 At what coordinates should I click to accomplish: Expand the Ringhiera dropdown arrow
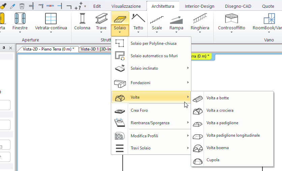(x=200, y=32)
